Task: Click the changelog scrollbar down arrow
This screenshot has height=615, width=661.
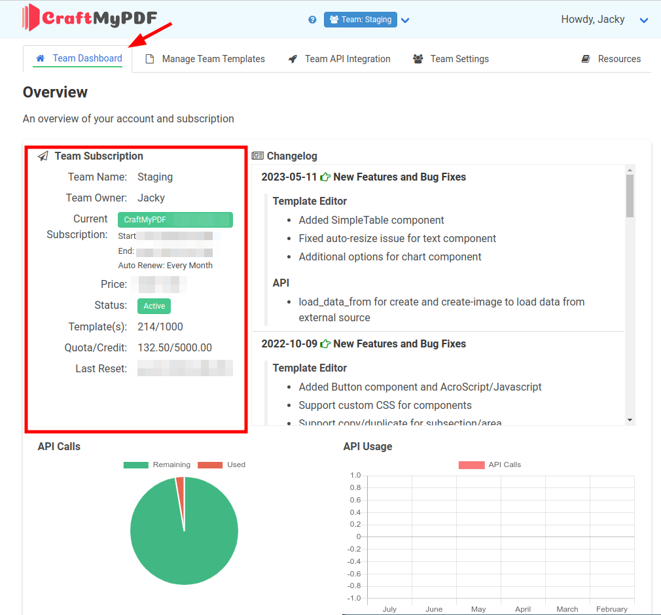Action: pos(630,419)
